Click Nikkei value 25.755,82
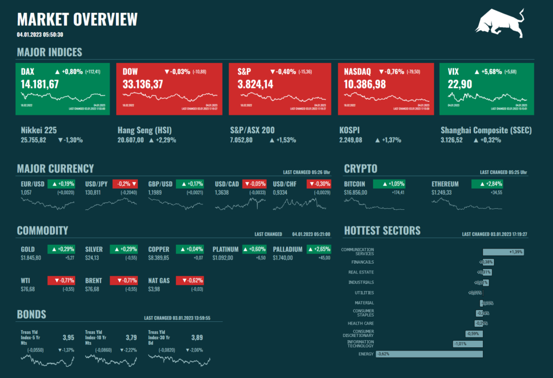 coord(33,140)
